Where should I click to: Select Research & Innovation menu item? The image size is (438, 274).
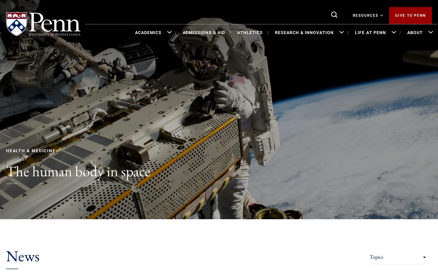tap(304, 33)
